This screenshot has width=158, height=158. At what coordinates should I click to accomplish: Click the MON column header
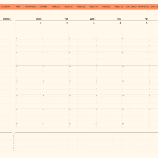[39, 19]
